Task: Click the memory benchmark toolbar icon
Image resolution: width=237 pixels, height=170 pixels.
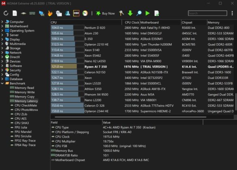Action: point(32,13)
